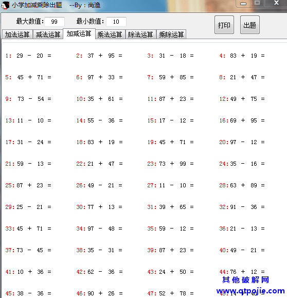Select the 乘除运算 tab
Image resolution: width=287 pixels, height=298 pixels.
(x=171, y=34)
